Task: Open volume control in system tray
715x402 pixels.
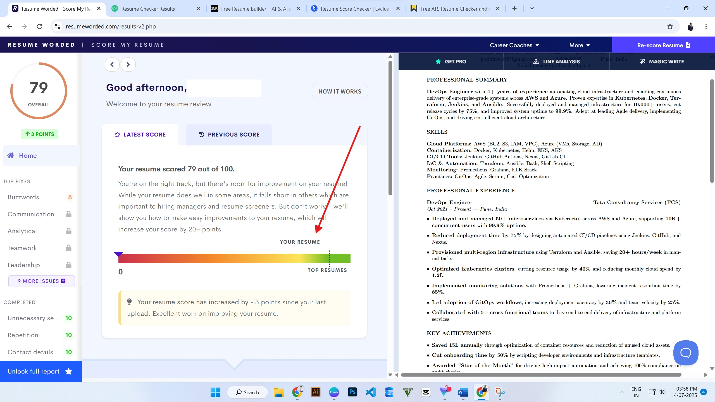Action: [662, 392]
